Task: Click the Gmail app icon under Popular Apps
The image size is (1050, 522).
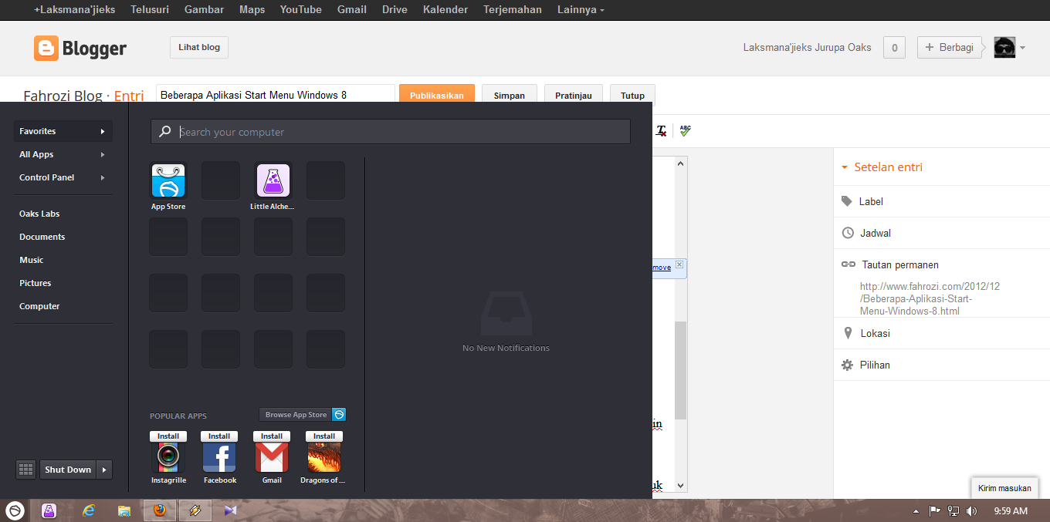Action: [272, 457]
